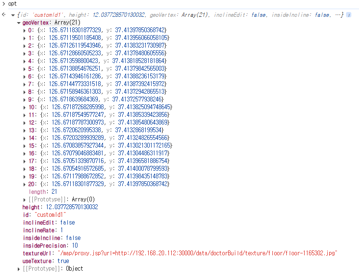Screen dimensions: 359x275
Task: Expand geoVertex item 1
Action: pyautogui.click(x=25, y=38)
